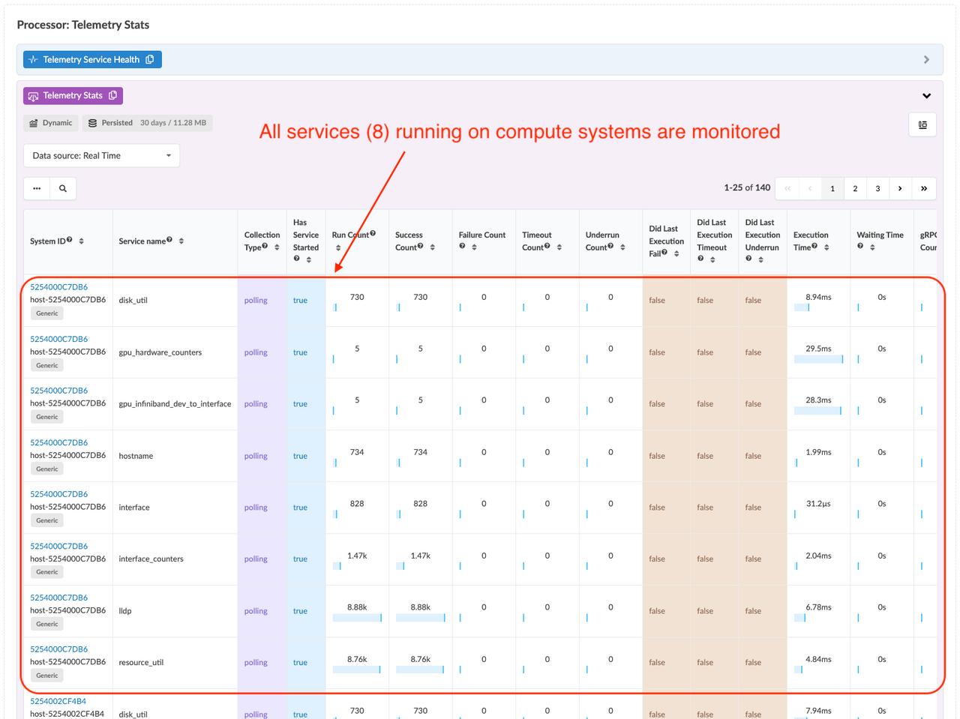Copy the Telemetry Service Health panel link
The width and height of the screenshot is (960, 719).
click(x=150, y=59)
